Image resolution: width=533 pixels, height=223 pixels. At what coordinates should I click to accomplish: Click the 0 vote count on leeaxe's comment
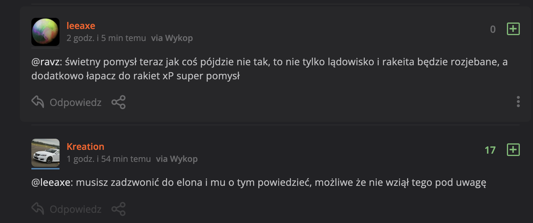pos(493,29)
